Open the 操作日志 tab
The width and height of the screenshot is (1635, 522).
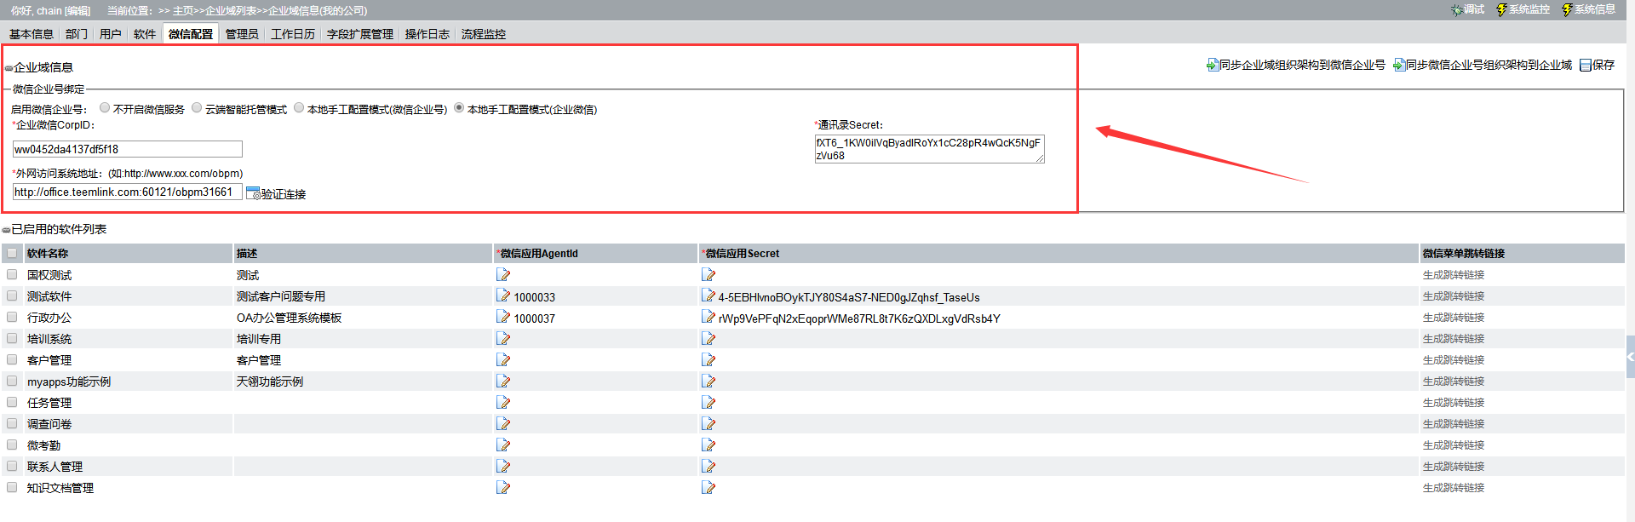point(427,34)
